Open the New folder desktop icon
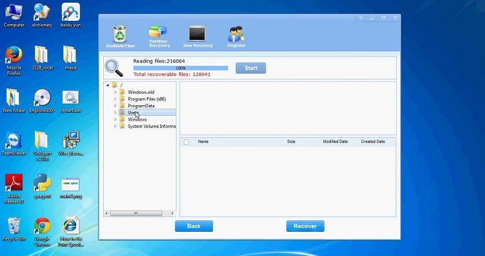Image resolution: width=485 pixels, height=256 pixels. 13,101
